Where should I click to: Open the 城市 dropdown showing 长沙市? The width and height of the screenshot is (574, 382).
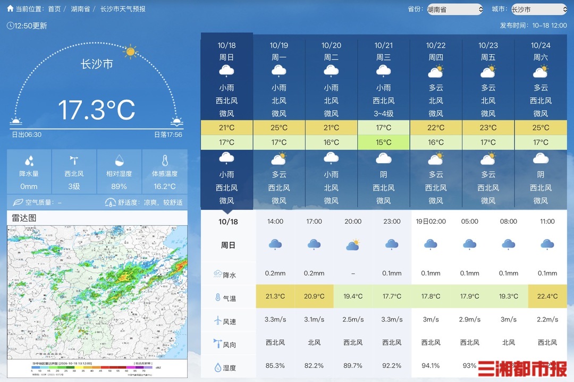click(x=539, y=9)
